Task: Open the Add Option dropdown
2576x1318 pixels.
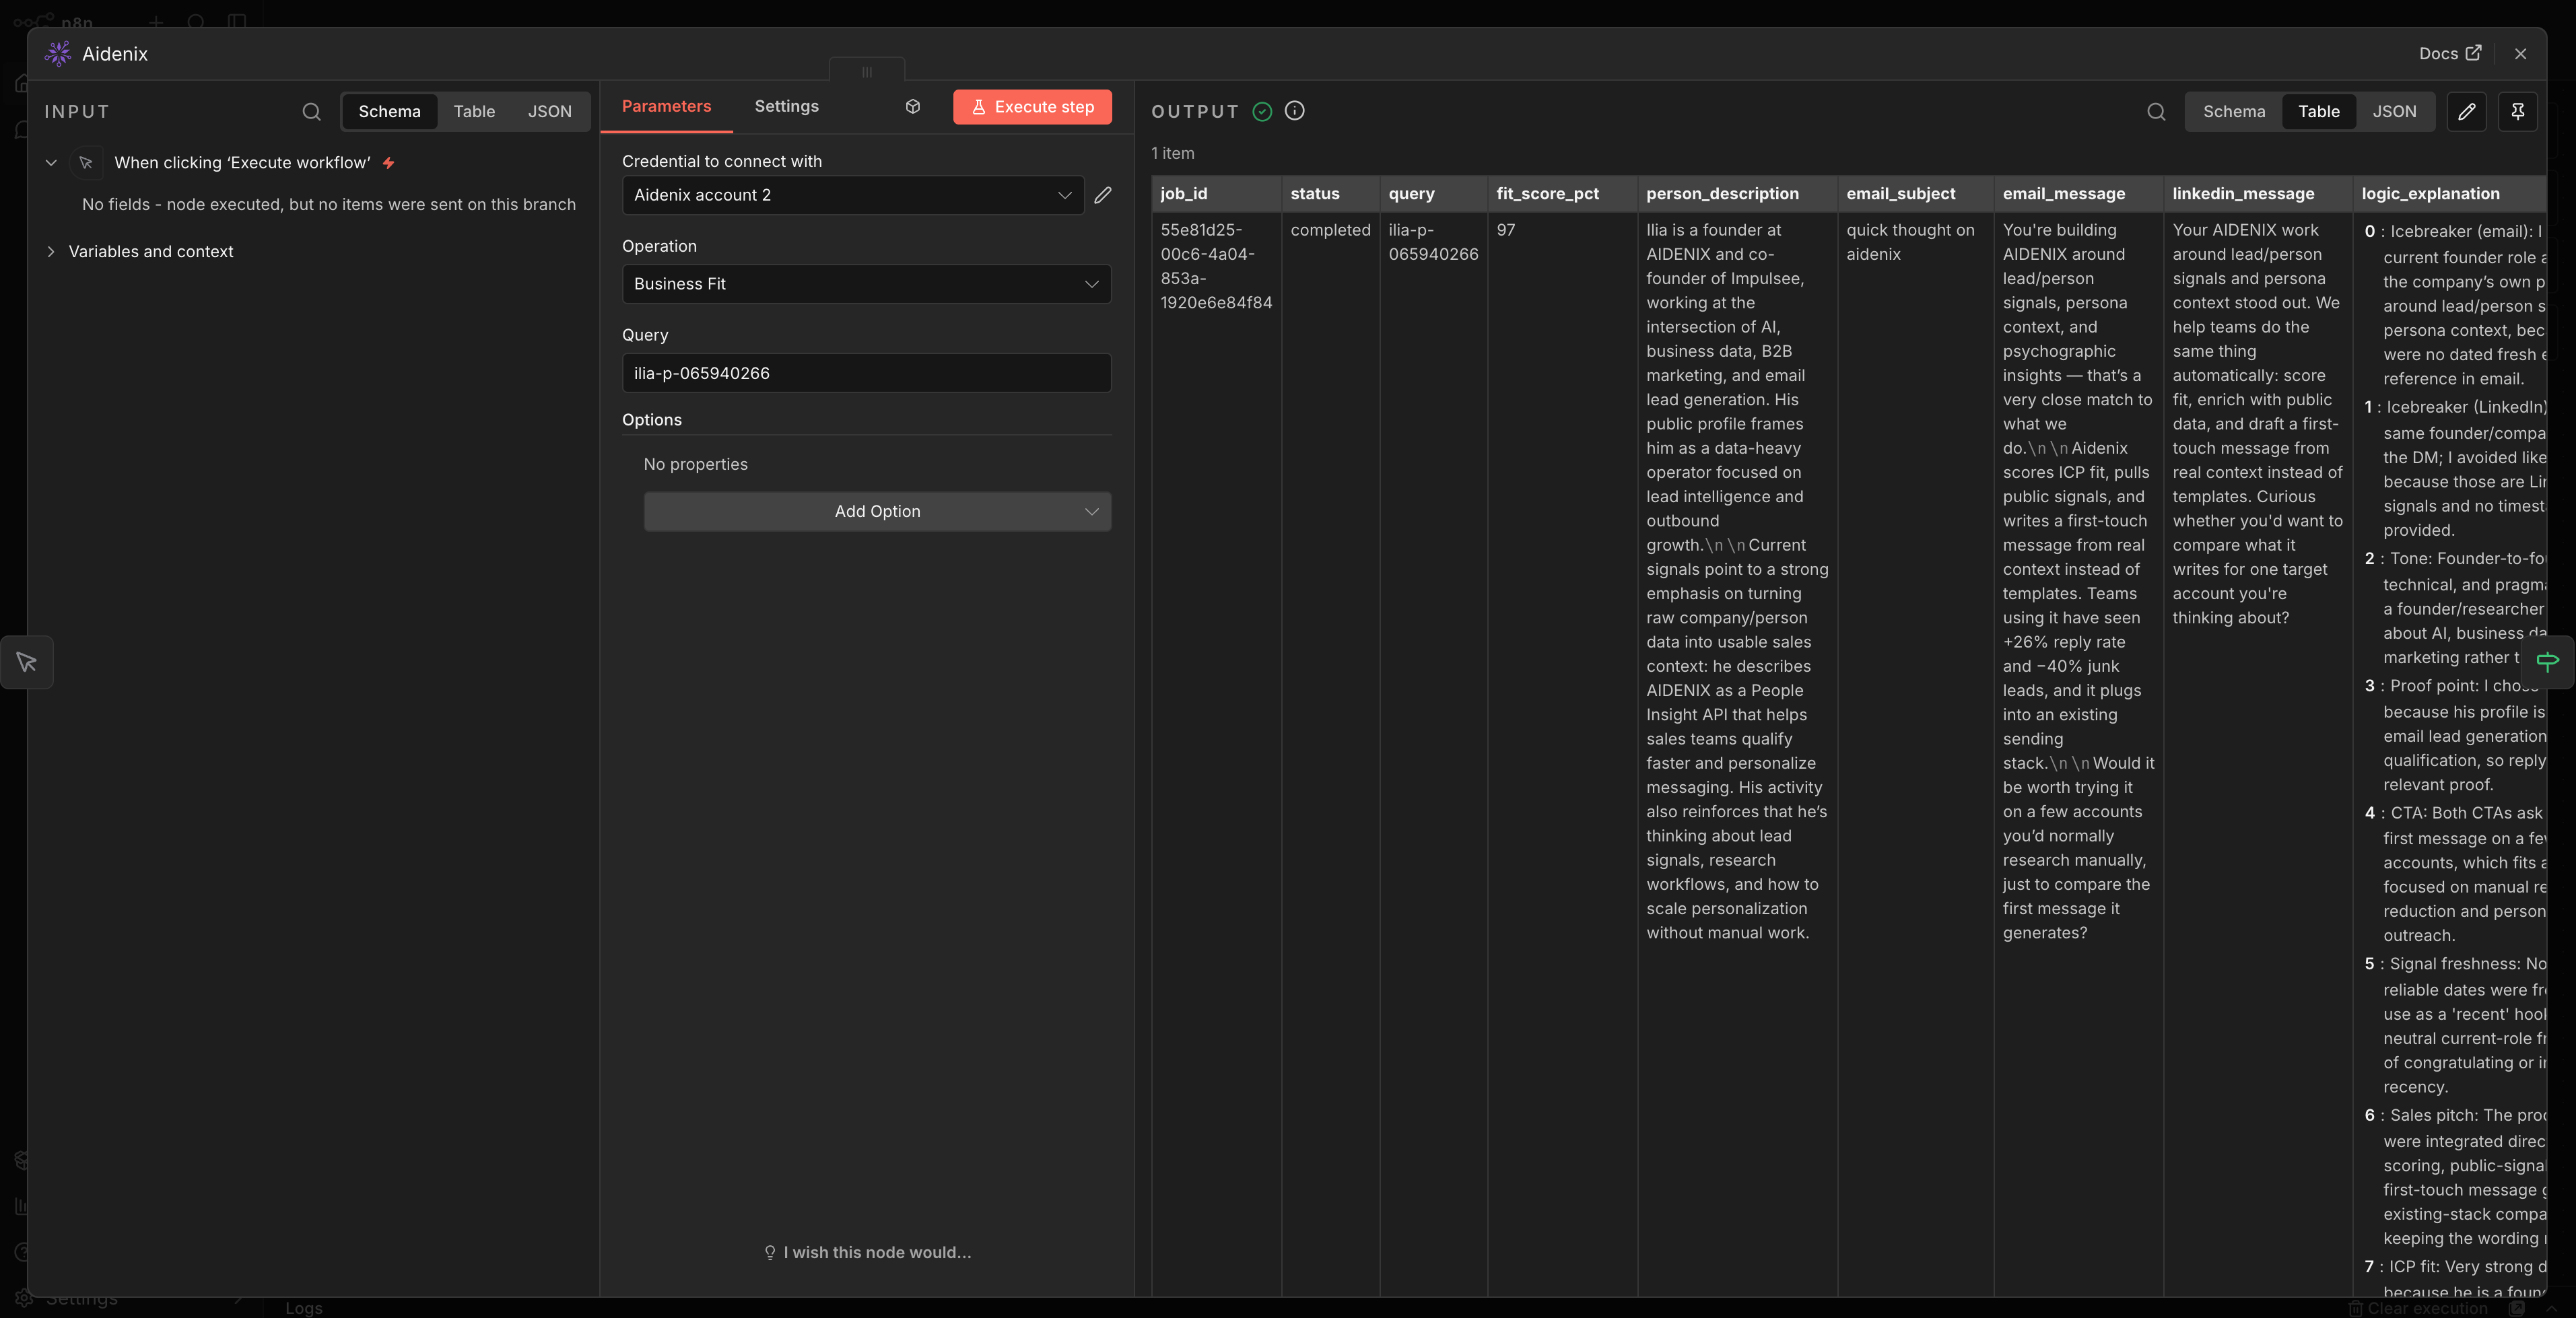Action: tap(877, 511)
